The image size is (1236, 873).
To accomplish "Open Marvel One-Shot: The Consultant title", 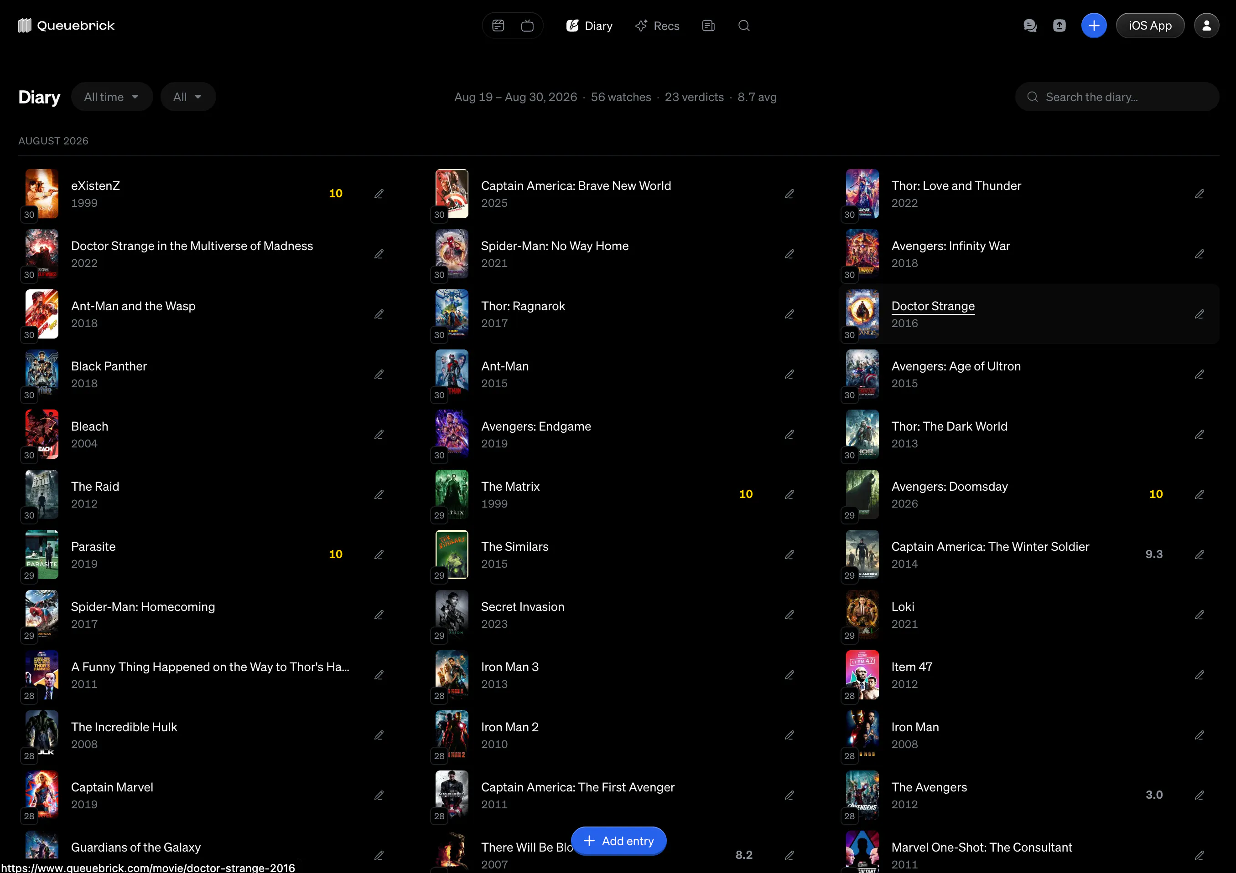I will [x=981, y=847].
